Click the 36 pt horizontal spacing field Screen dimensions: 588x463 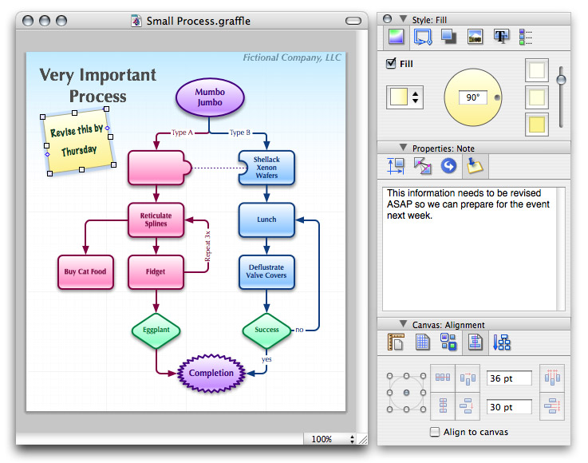[509, 378]
